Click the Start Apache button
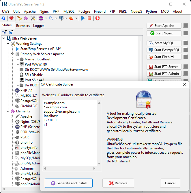191x193 pixels. [164, 26]
